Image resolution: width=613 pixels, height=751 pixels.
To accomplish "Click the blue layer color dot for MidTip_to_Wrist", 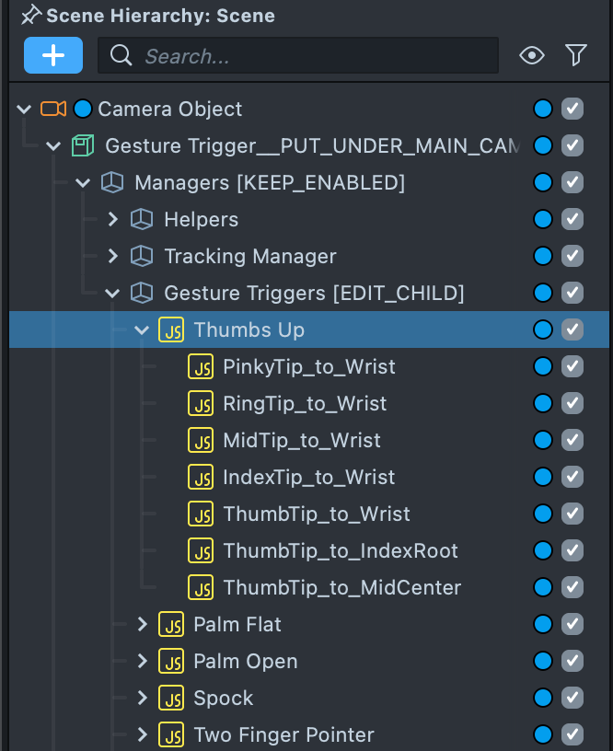I will (543, 440).
